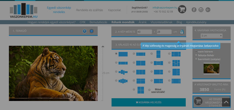Click the 'Segíthetünk?' text
Viewport: 234px width, 110px height.
click(x=140, y=8)
